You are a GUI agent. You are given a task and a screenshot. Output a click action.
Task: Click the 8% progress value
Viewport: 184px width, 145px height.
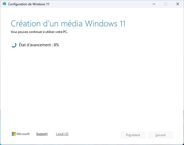56,45
